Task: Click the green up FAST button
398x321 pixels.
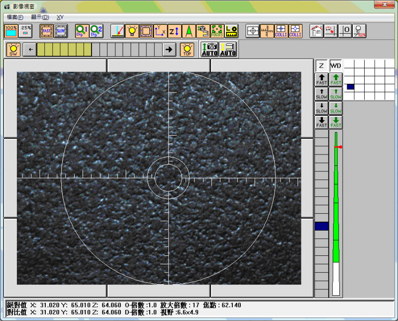Action: coord(336,80)
